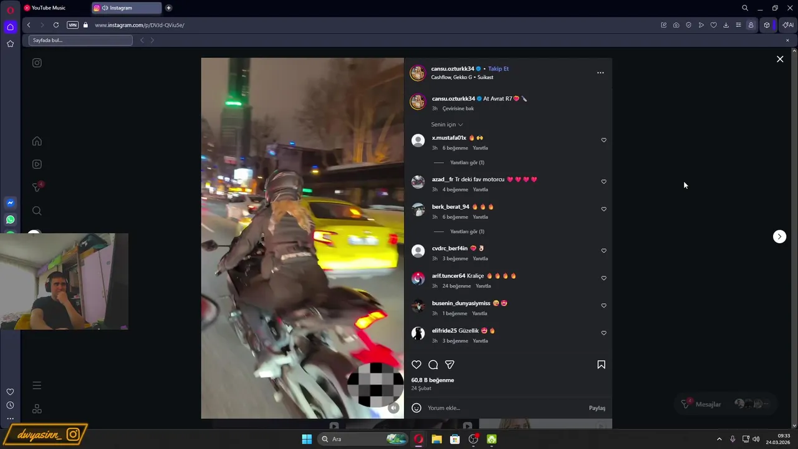
Task: Open the Opera profile account icon
Action: [751, 25]
